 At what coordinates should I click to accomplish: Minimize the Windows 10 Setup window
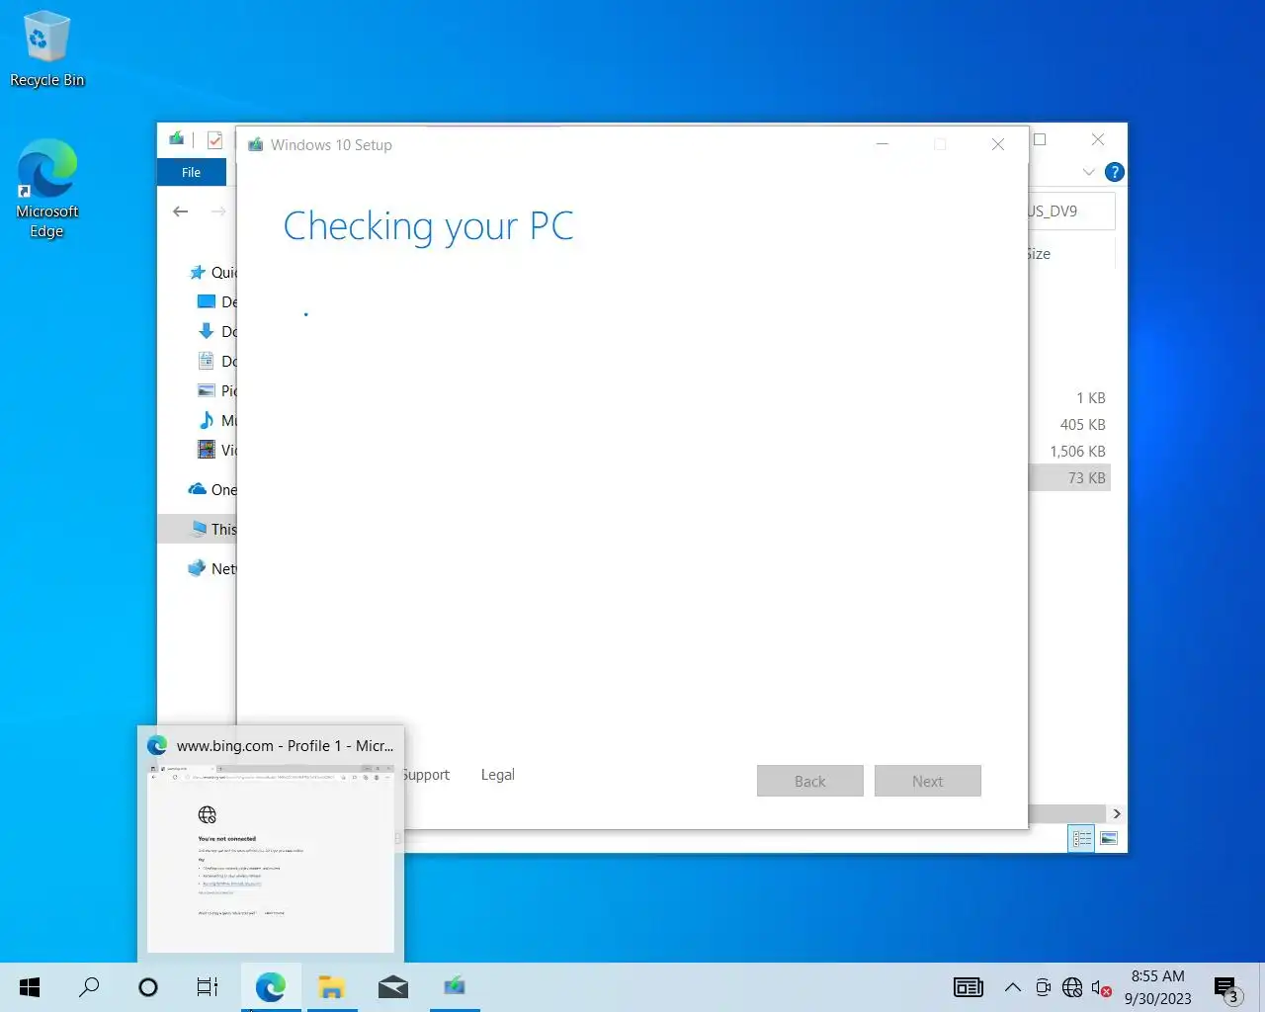click(x=883, y=144)
